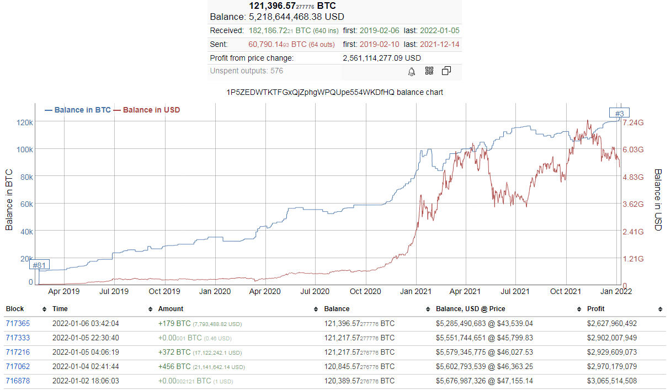
Task: Click the bell notification icon
Action: [412, 71]
